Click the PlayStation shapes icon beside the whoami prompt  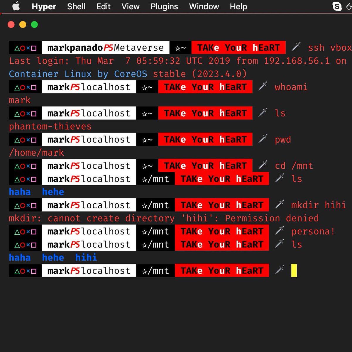point(25,87)
